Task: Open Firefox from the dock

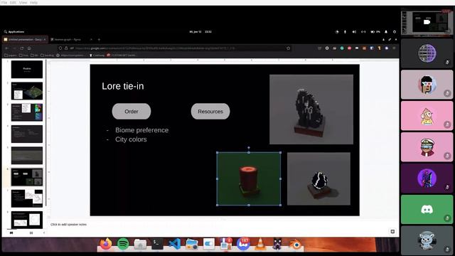Action: click(106, 244)
